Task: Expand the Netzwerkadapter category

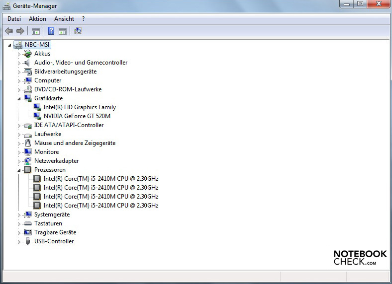Action: coord(19,161)
